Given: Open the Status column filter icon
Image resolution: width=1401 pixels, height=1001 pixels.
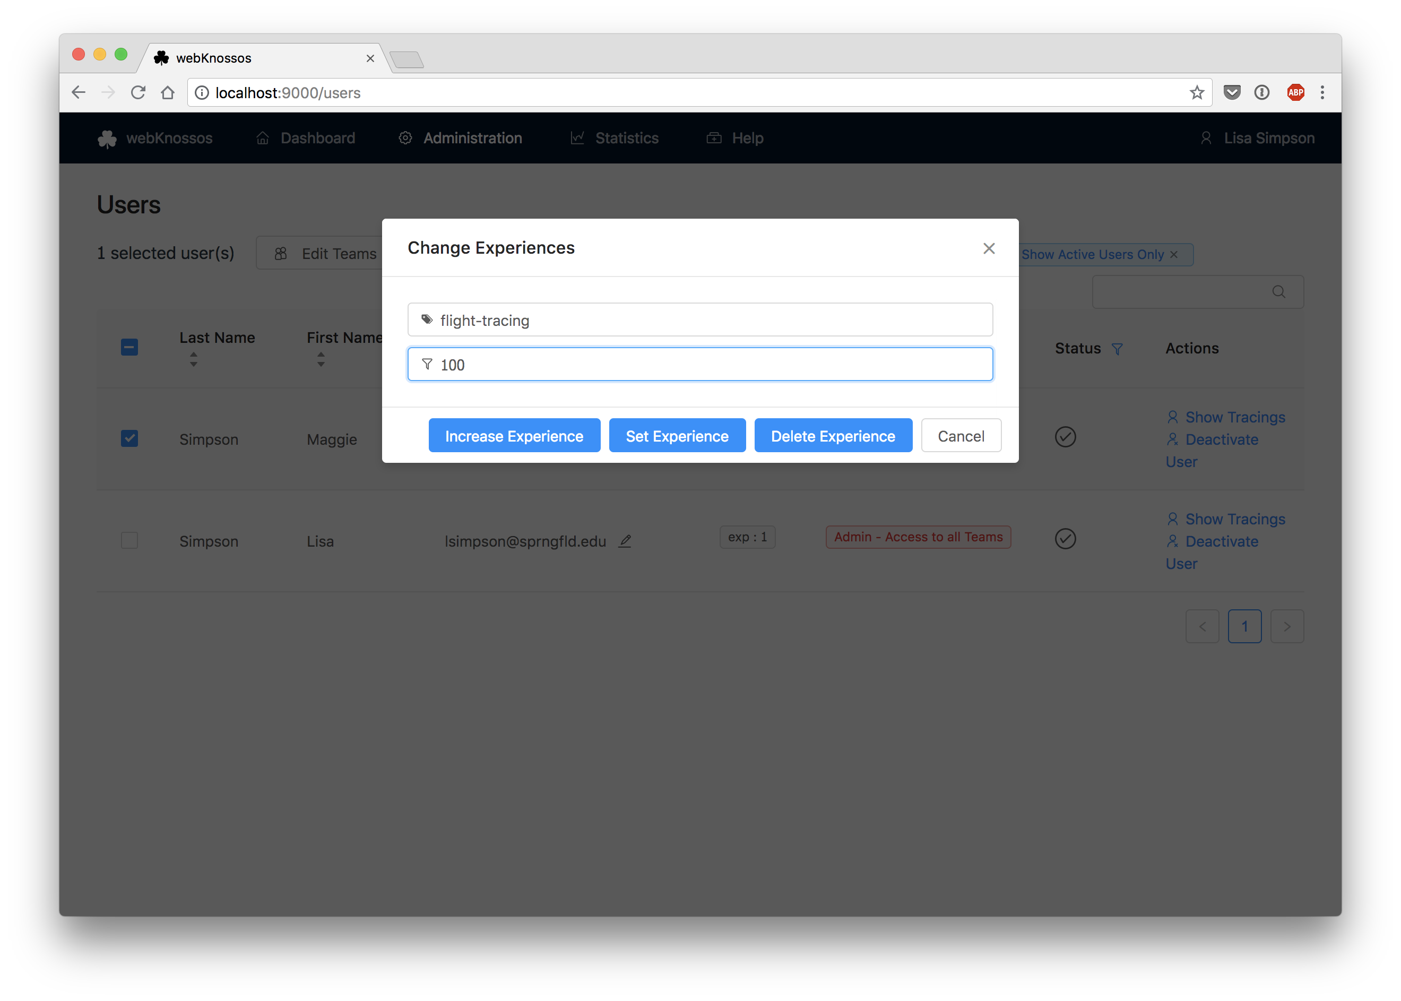Looking at the screenshot, I should (1117, 349).
